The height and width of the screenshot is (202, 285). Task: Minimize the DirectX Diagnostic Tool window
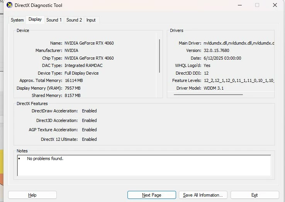pos(240,5)
